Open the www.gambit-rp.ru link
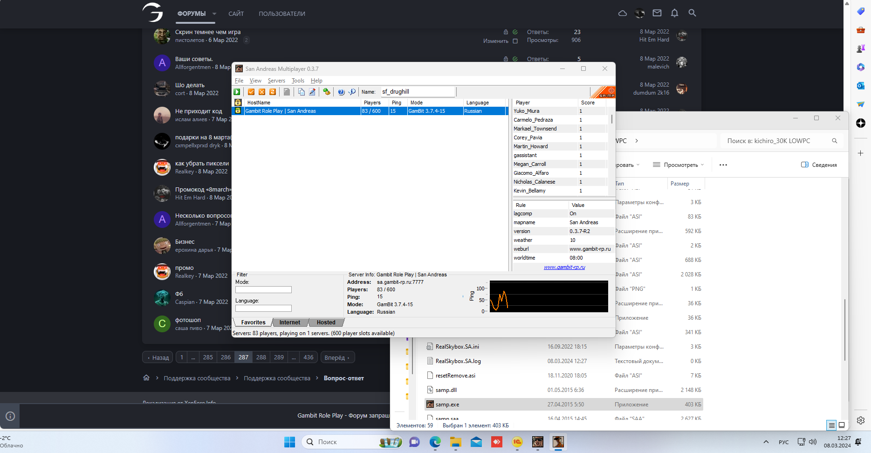This screenshot has height=453, width=871. tap(564, 267)
